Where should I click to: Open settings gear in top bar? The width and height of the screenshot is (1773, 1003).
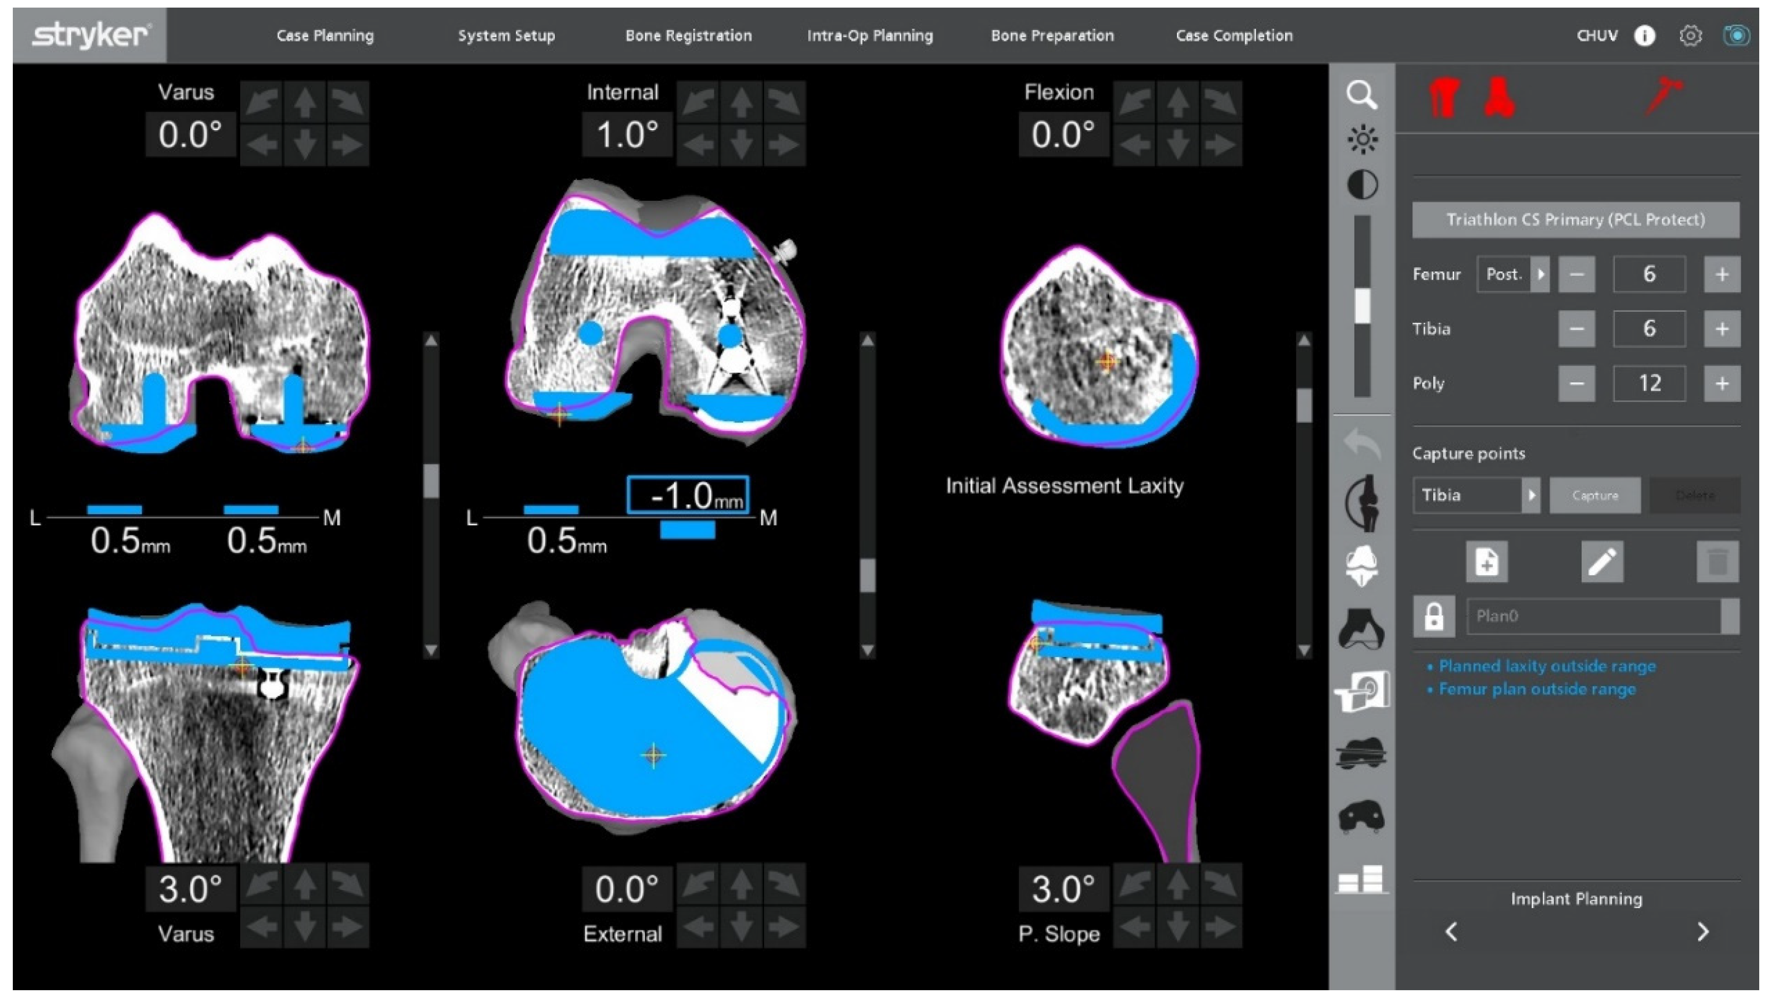click(1690, 36)
